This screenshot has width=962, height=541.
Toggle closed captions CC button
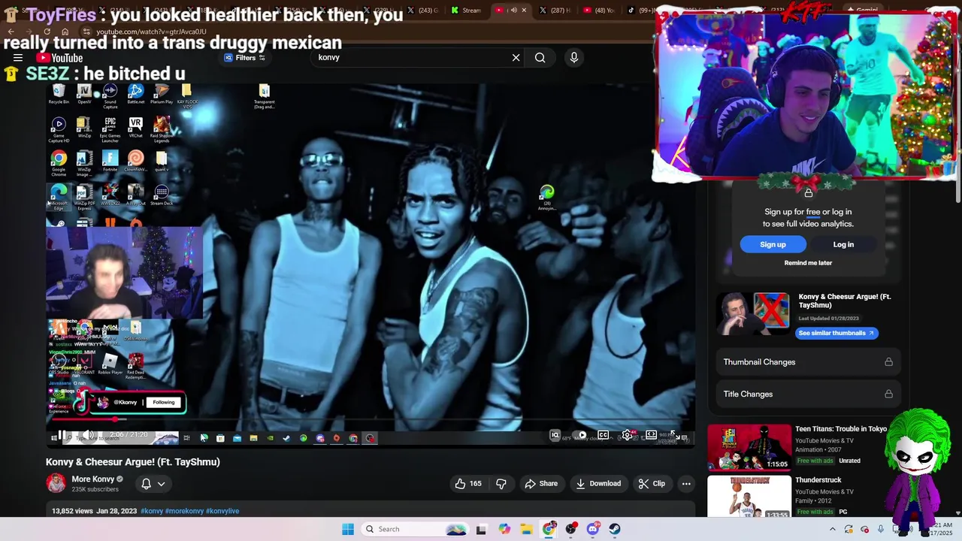point(603,435)
